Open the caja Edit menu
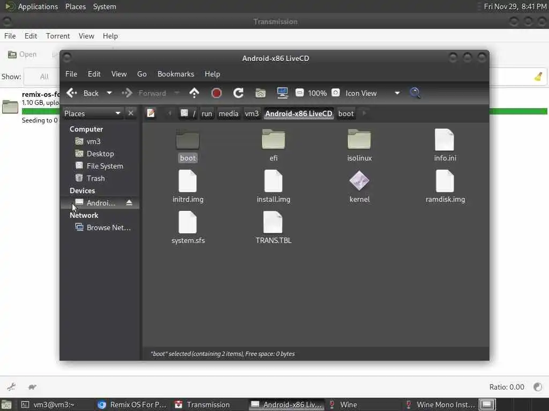This screenshot has width=549, height=411. point(94,74)
